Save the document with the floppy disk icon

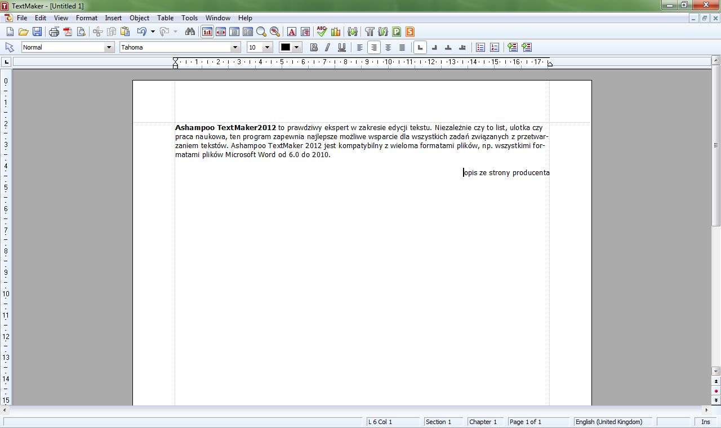37,32
